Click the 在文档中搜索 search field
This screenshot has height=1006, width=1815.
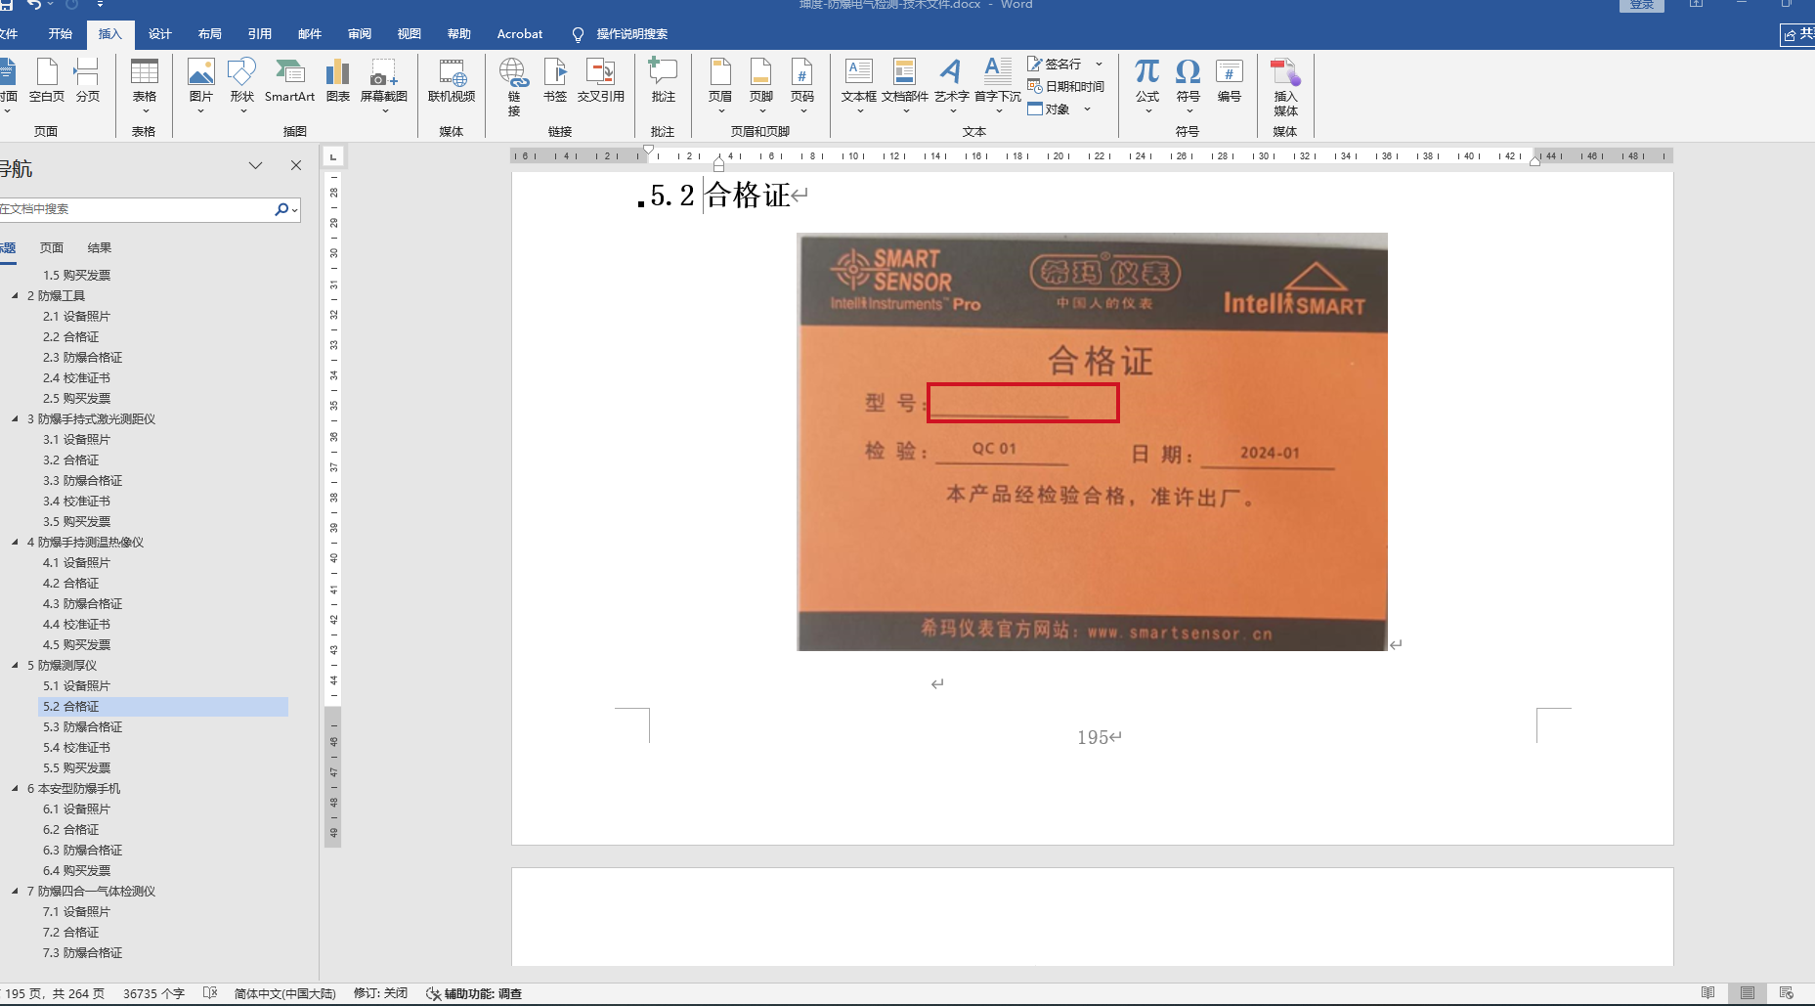(x=137, y=209)
